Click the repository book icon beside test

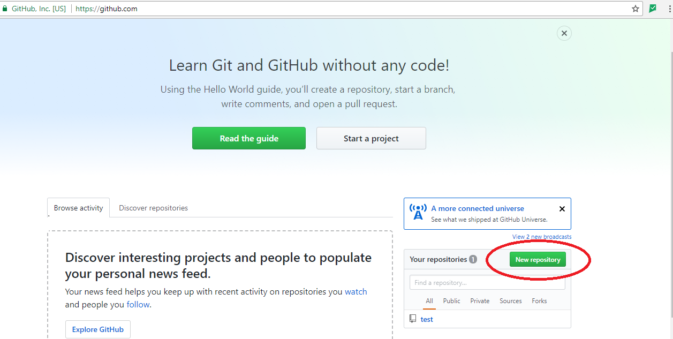pos(412,319)
